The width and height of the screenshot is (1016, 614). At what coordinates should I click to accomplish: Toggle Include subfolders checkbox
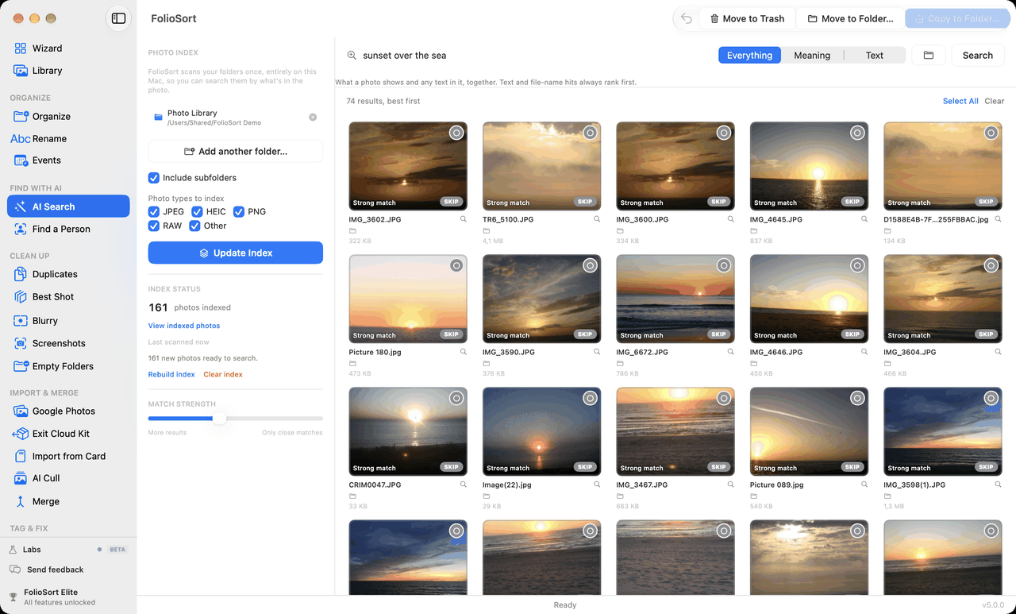coord(154,178)
